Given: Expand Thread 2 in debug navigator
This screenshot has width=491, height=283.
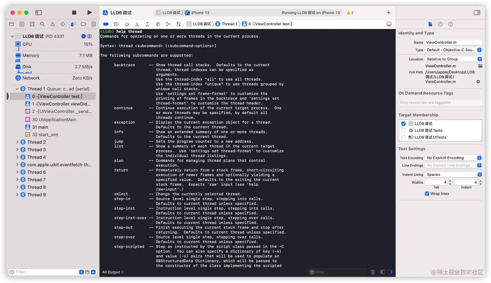Looking at the screenshot, I should tap(17, 142).
